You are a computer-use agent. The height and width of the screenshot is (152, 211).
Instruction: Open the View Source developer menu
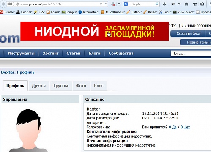tap(184, 12)
